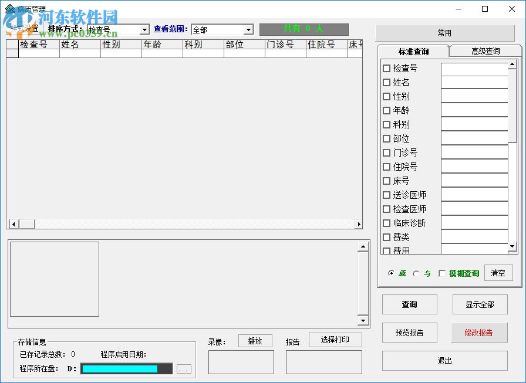Focus the 门诊号 query input field

[474, 153]
